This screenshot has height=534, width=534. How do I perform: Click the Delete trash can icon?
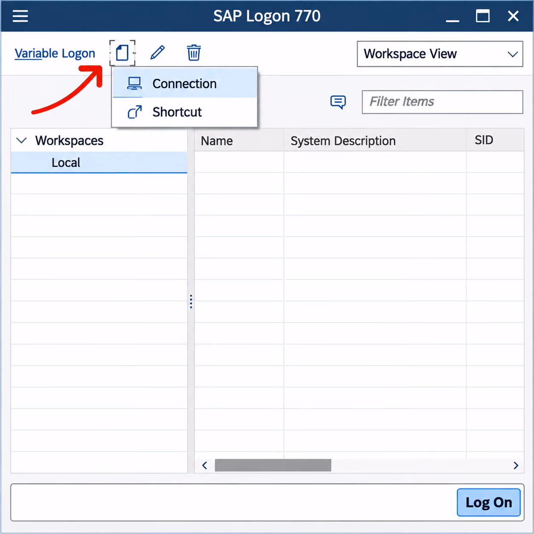click(194, 53)
